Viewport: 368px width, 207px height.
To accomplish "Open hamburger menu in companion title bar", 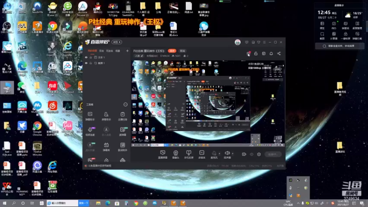I will [x=264, y=42].
